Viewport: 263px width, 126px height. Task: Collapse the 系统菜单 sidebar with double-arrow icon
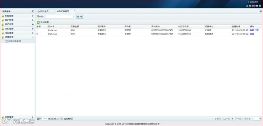pyautogui.click(x=33, y=11)
